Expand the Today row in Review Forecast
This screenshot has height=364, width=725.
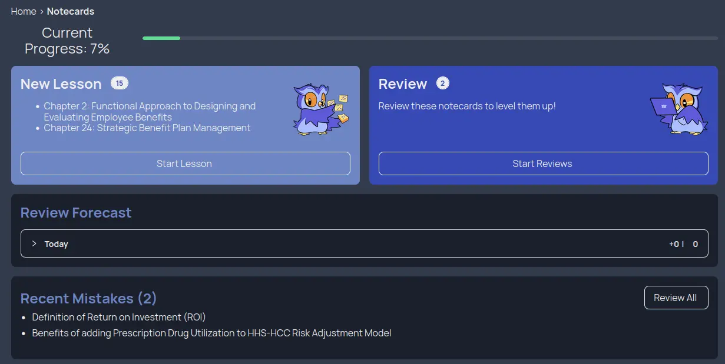point(56,243)
